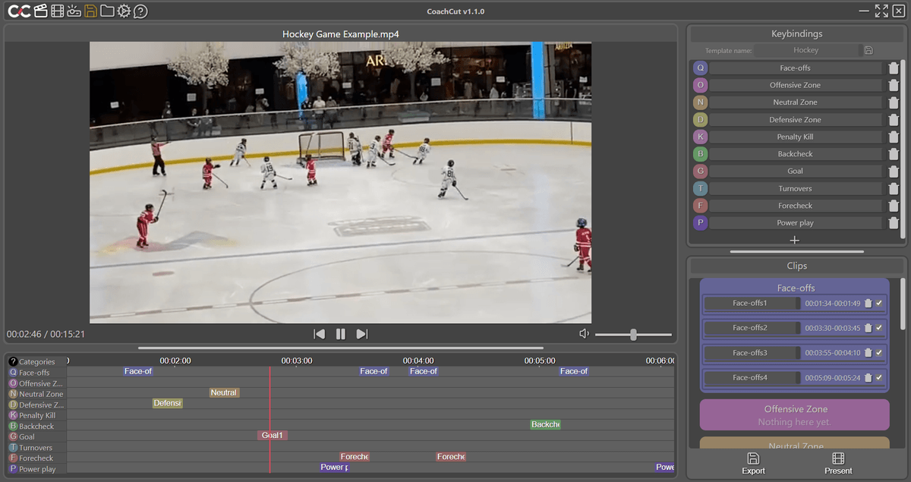This screenshot has height=482, width=911.
Task: Mute the video player audio
Action: 583,333
